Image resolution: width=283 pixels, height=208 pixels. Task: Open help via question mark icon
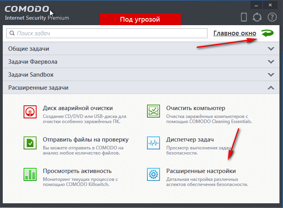pyautogui.click(x=272, y=17)
